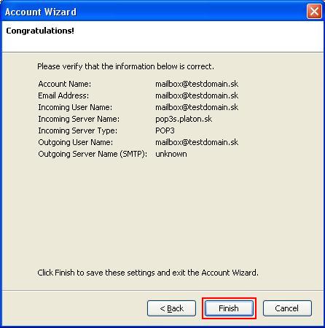This screenshot has height=328, width=325.
Task: Click the Congratulations! heading
Action: pos(40,31)
